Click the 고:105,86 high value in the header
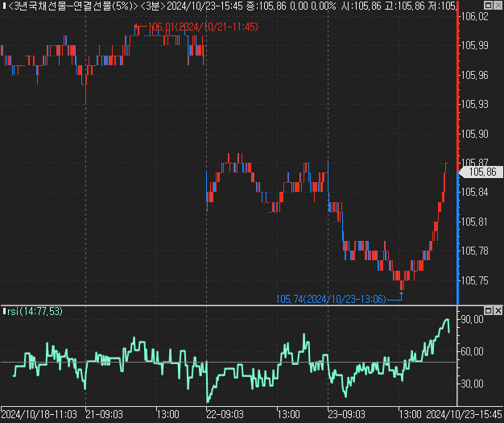504x423 pixels. (x=405, y=6)
